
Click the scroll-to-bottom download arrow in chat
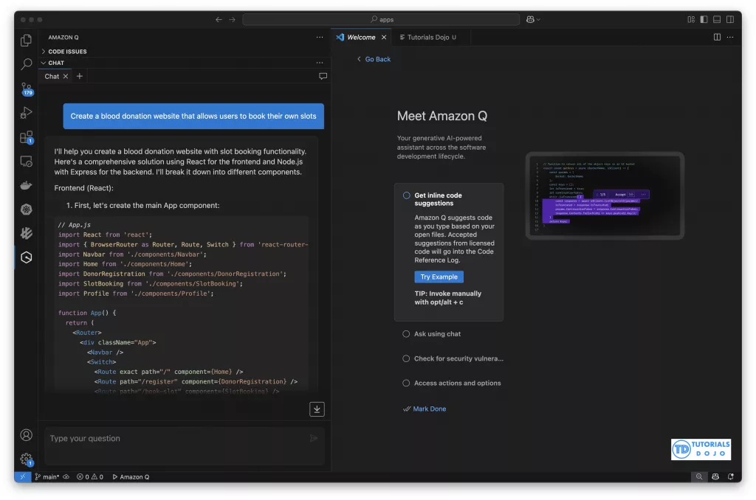[317, 409]
